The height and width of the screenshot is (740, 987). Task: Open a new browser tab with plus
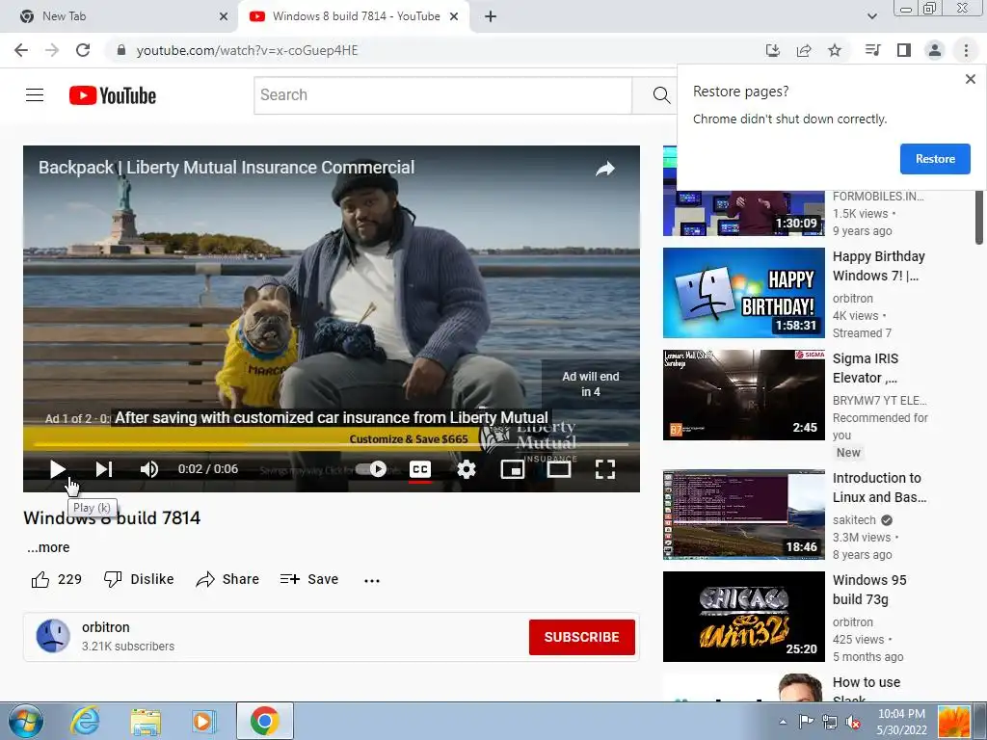[491, 17]
